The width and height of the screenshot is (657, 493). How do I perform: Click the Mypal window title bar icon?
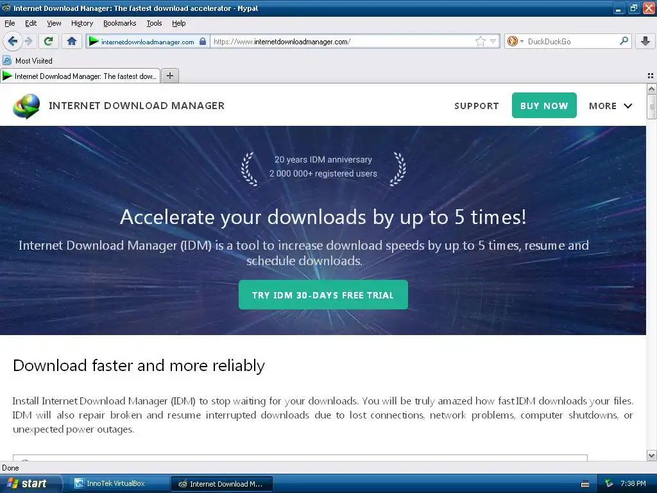[x=6, y=8]
